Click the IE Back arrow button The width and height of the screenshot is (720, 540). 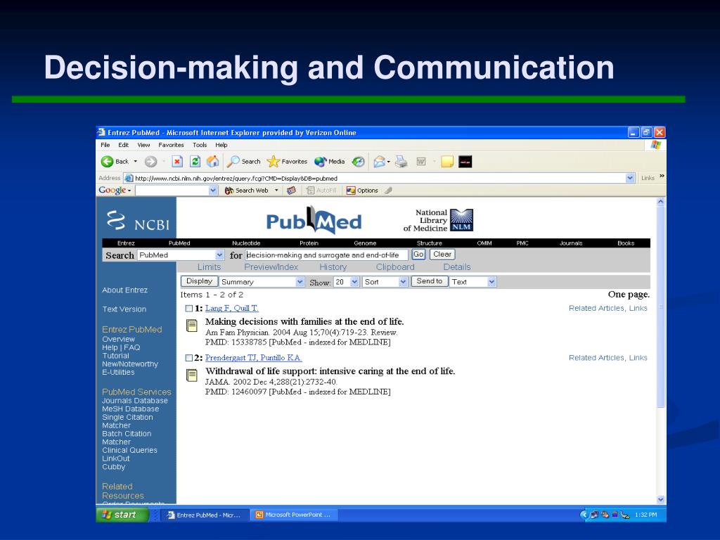pyautogui.click(x=107, y=162)
